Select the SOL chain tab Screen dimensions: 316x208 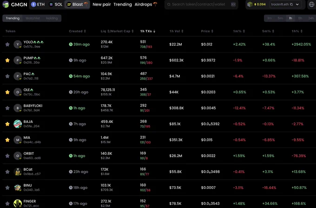(56, 4)
